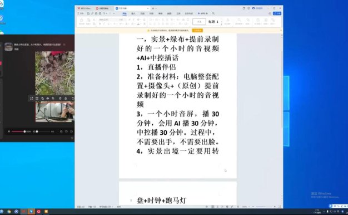Image resolution: width=348 pixels, height=215 pixels.
Task: Click the text line 盘+时钟+跑马灯
Action: (161, 201)
